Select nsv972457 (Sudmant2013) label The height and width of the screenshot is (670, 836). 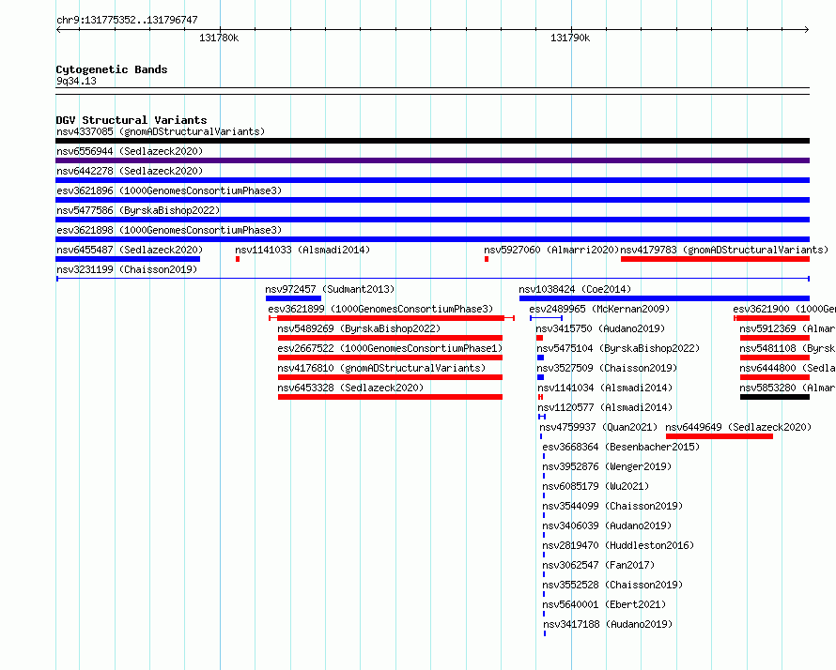click(x=330, y=289)
